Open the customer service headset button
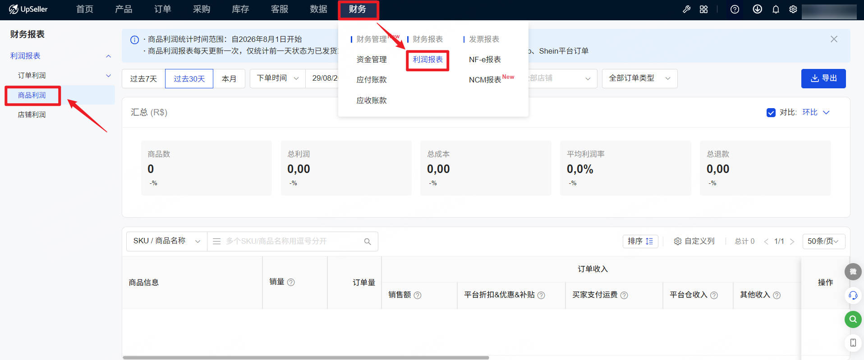The width and height of the screenshot is (864, 360). [x=853, y=296]
